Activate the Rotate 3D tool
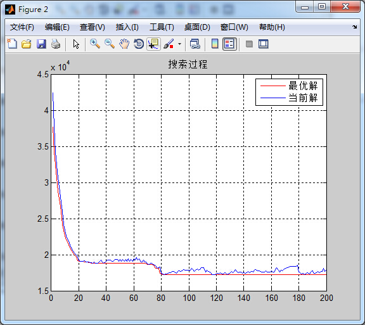This screenshot has height=325, width=365. pyautogui.click(x=139, y=44)
